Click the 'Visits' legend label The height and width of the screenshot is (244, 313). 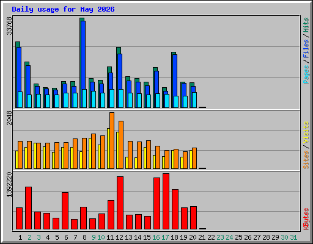pyautogui.click(x=306, y=132)
